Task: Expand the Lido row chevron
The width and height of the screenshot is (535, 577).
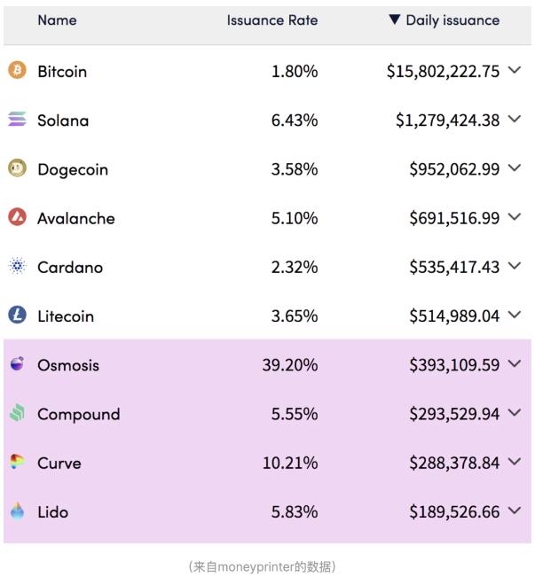Action: 515,511
